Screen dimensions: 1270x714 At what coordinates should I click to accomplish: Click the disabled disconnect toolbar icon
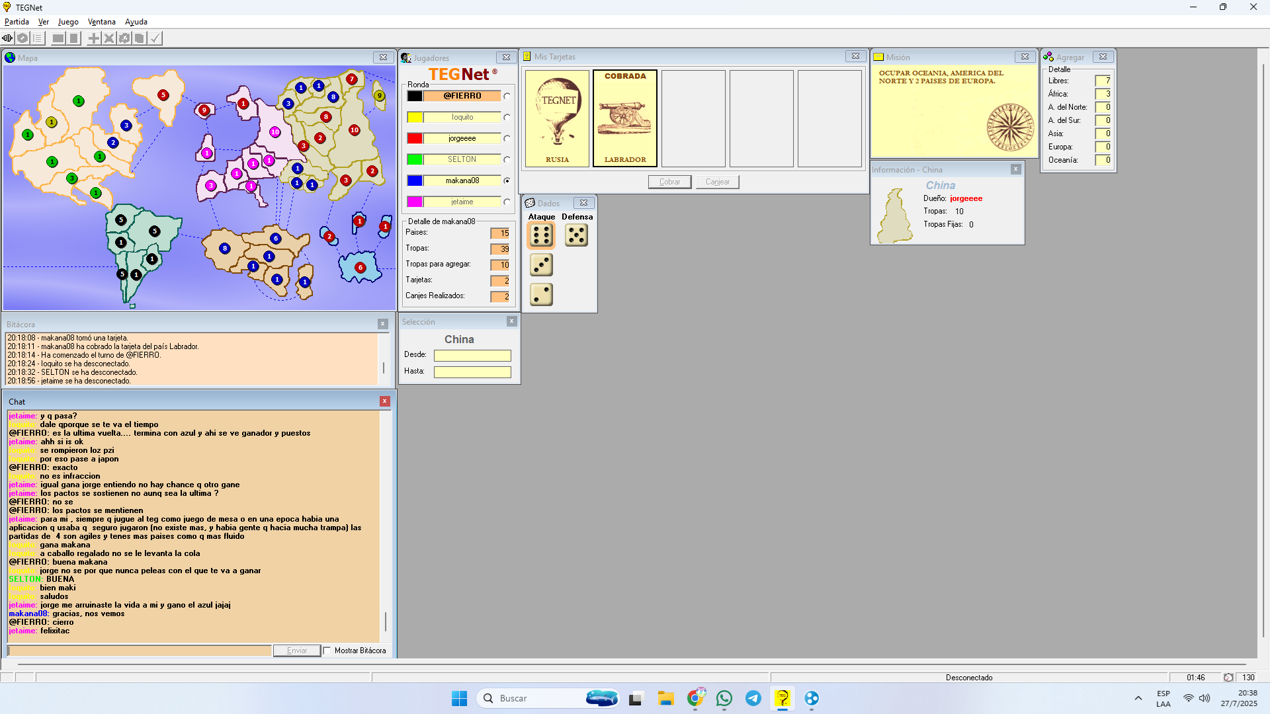(22, 38)
